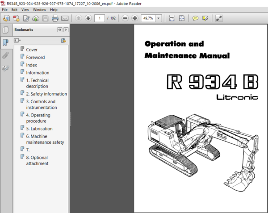
Task: Select the bookmark labeled 7.
Action: 28,150
